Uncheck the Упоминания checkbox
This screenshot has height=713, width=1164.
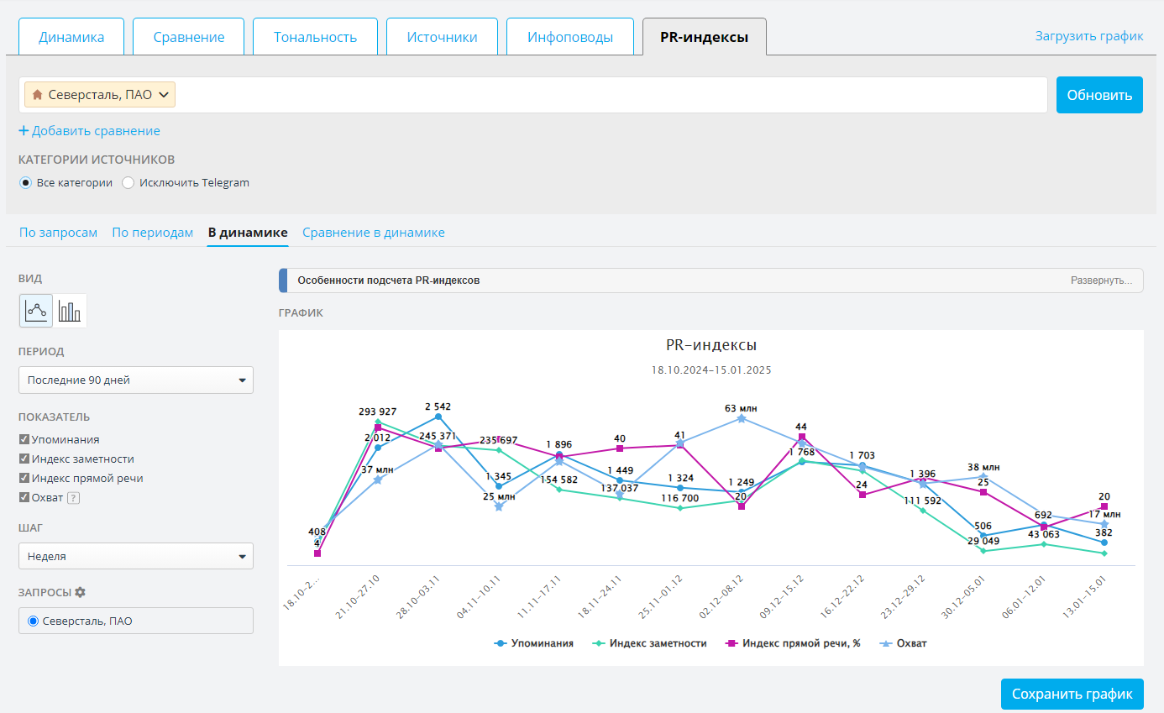point(24,439)
